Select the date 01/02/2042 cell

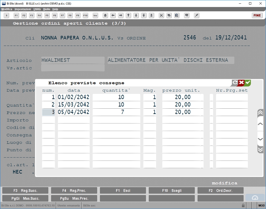tap(74, 97)
